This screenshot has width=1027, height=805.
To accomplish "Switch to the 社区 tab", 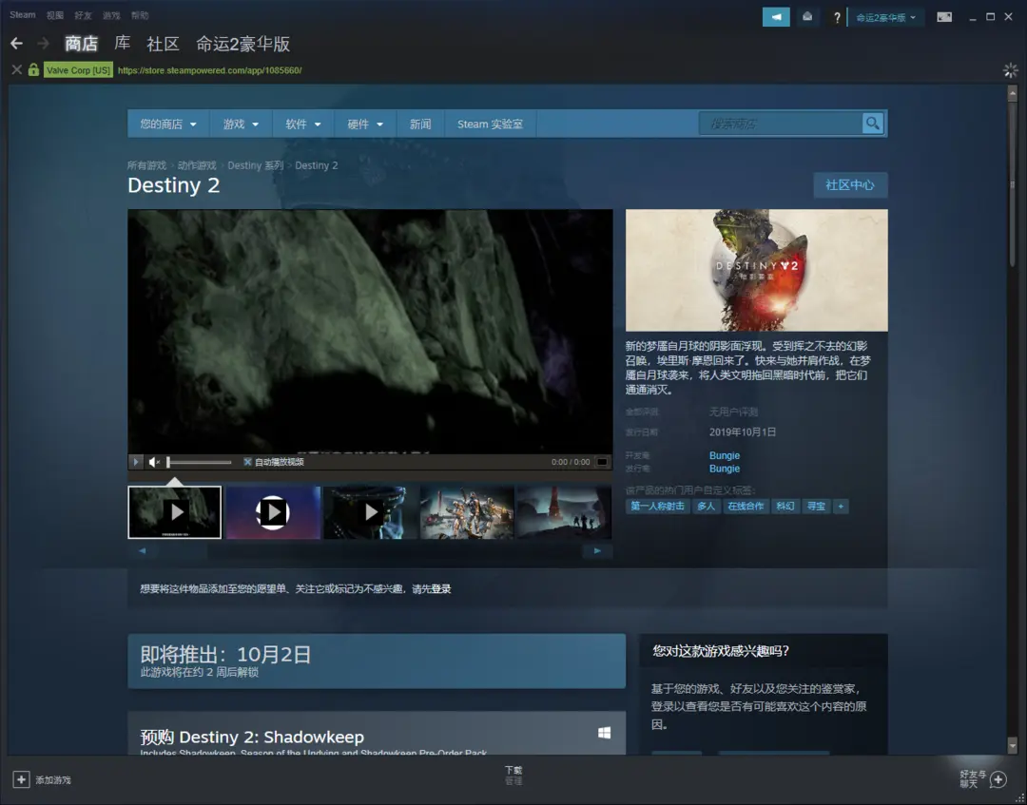I will 164,44.
